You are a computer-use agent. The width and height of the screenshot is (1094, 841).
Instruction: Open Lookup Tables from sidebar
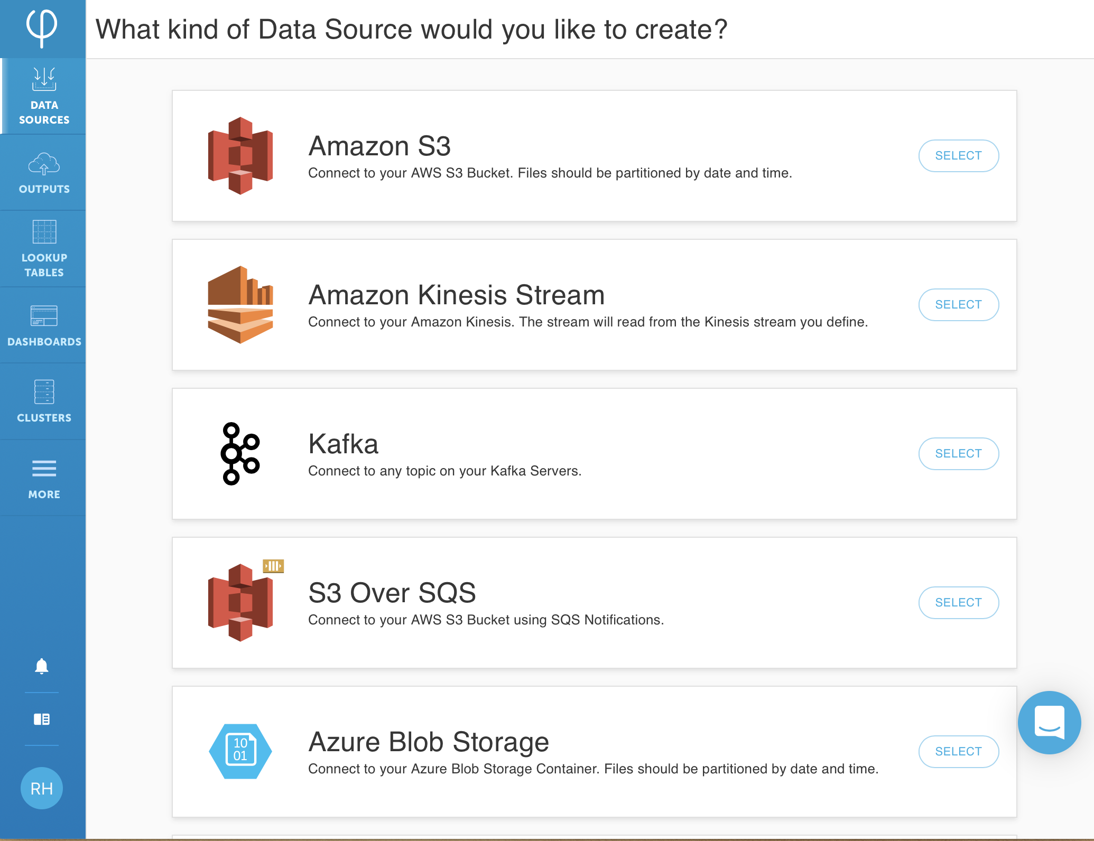[x=44, y=249]
